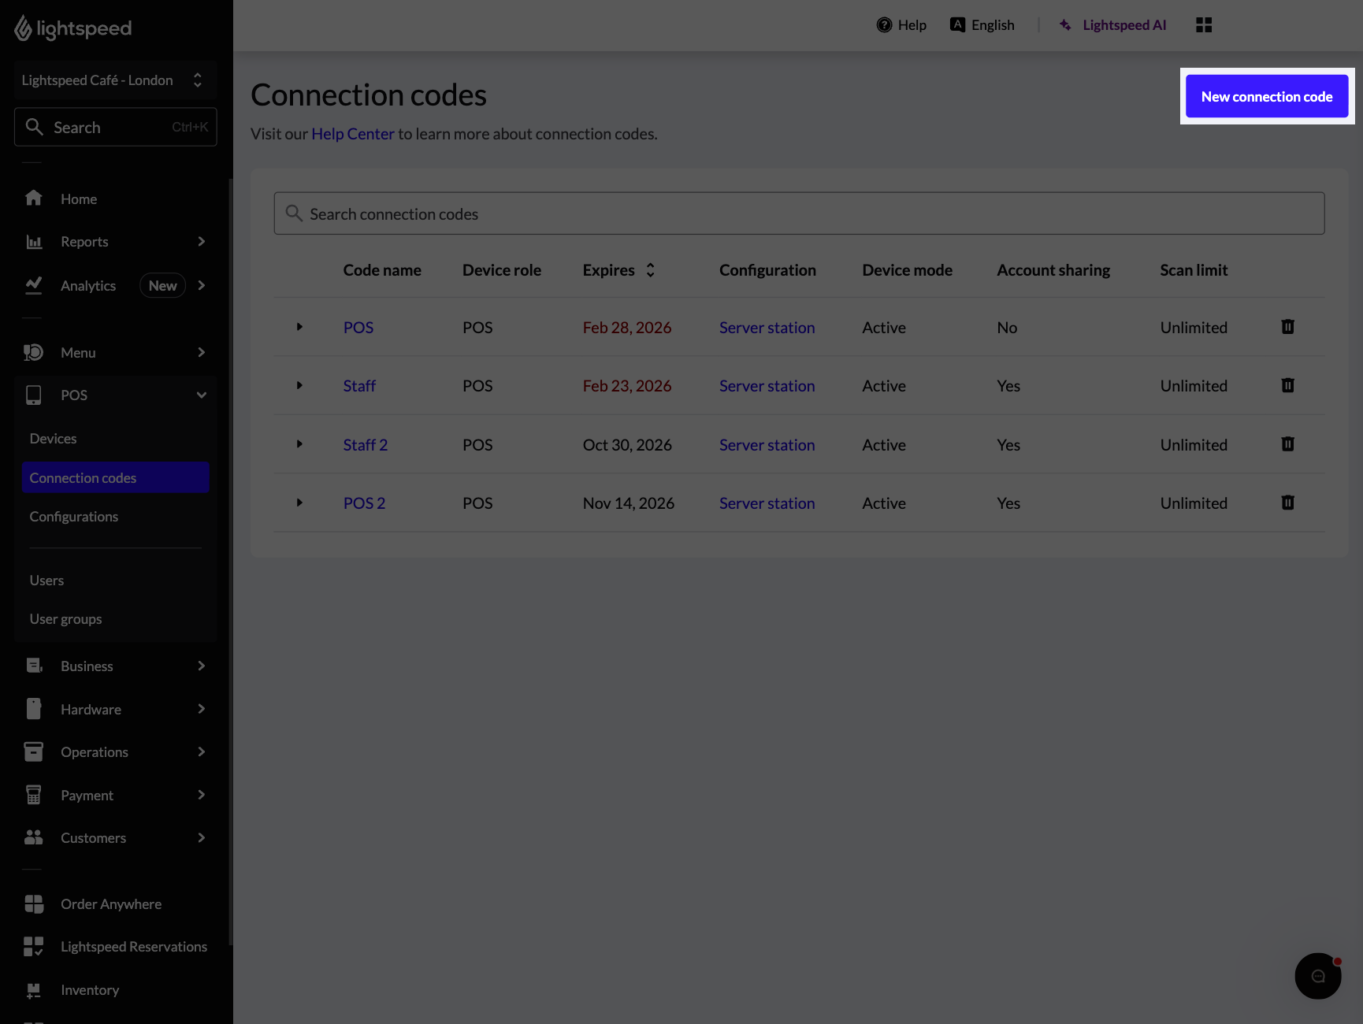Collapse the POS section in the sidebar
The height and width of the screenshot is (1024, 1363).
tap(201, 395)
